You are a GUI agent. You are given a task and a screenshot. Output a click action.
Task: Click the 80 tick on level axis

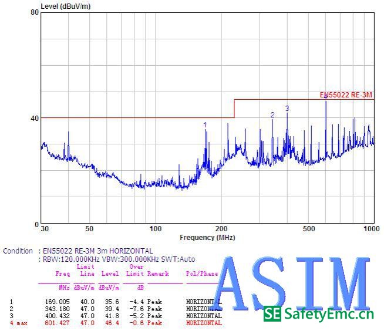35,12
